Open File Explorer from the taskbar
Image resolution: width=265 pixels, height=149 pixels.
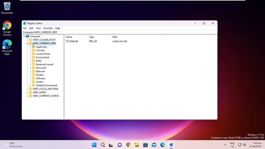click(137, 145)
